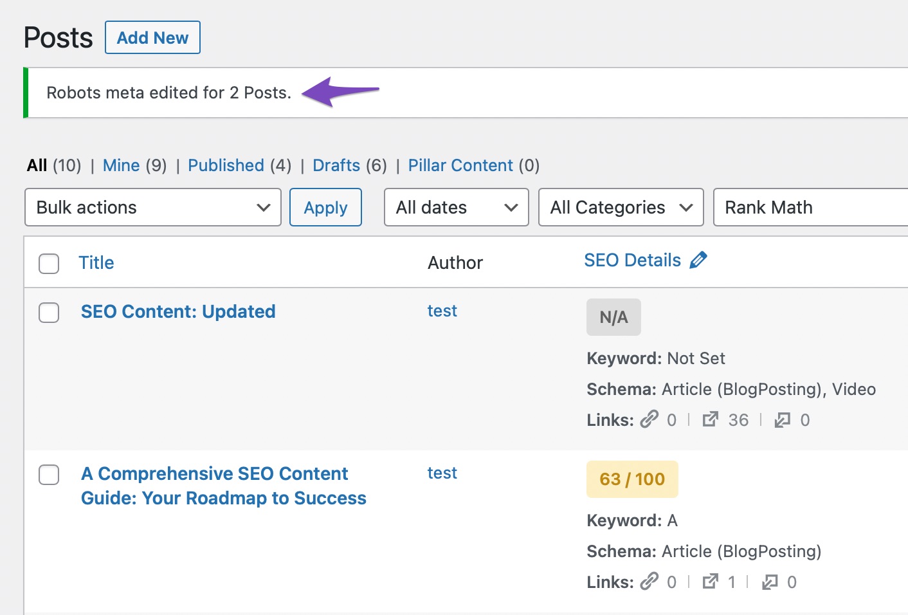The height and width of the screenshot is (615, 908).
Task: Click the Author column header
Action: [x=455, y=262]
